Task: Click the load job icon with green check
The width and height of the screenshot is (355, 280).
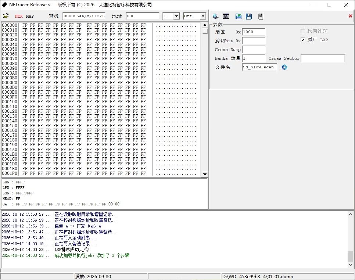Action: [x=239, y=16]
